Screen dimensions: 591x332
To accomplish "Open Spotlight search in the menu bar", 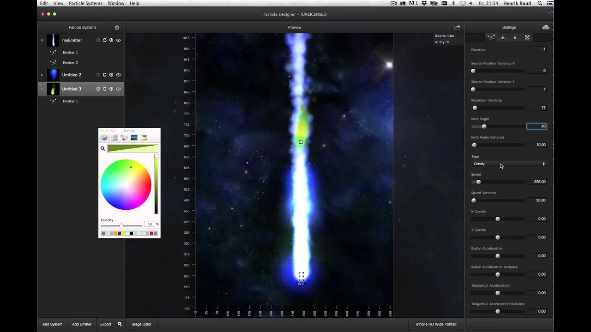I will coord(540,3).
